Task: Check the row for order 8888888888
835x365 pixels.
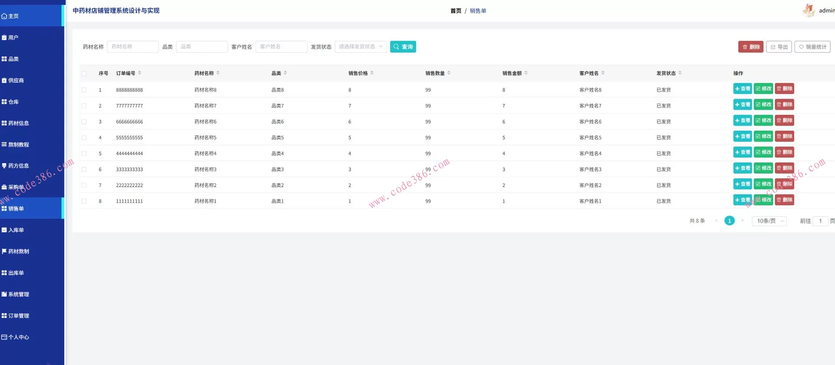Action: pos(84,90)
